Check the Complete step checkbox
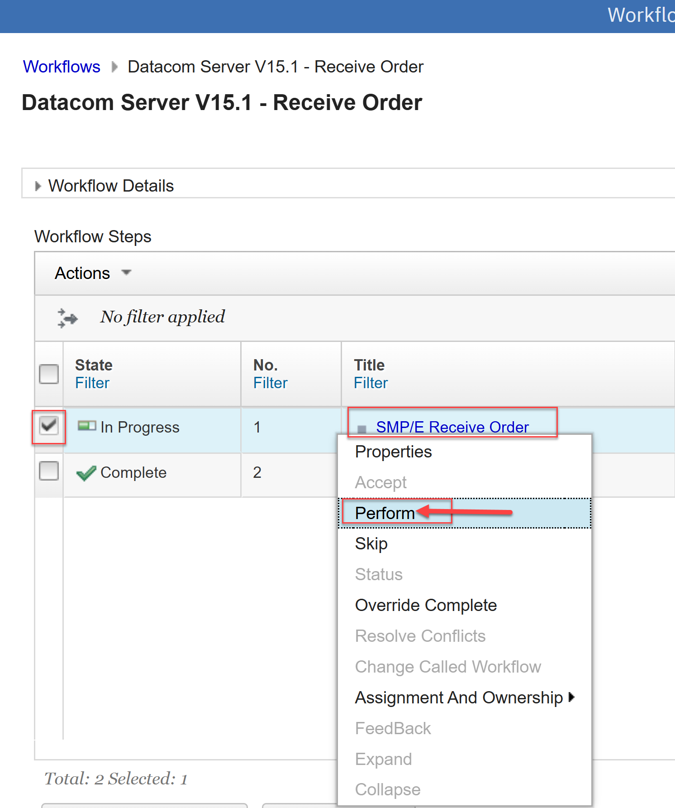675x808 pixels. pos(49,471)
